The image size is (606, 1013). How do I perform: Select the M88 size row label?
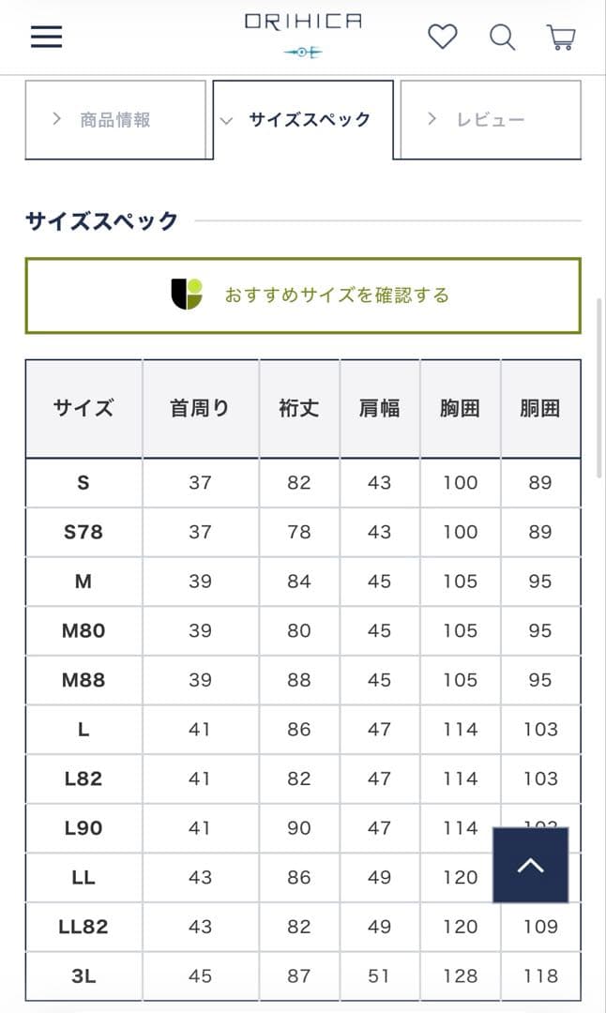click(x=83, y=680)
